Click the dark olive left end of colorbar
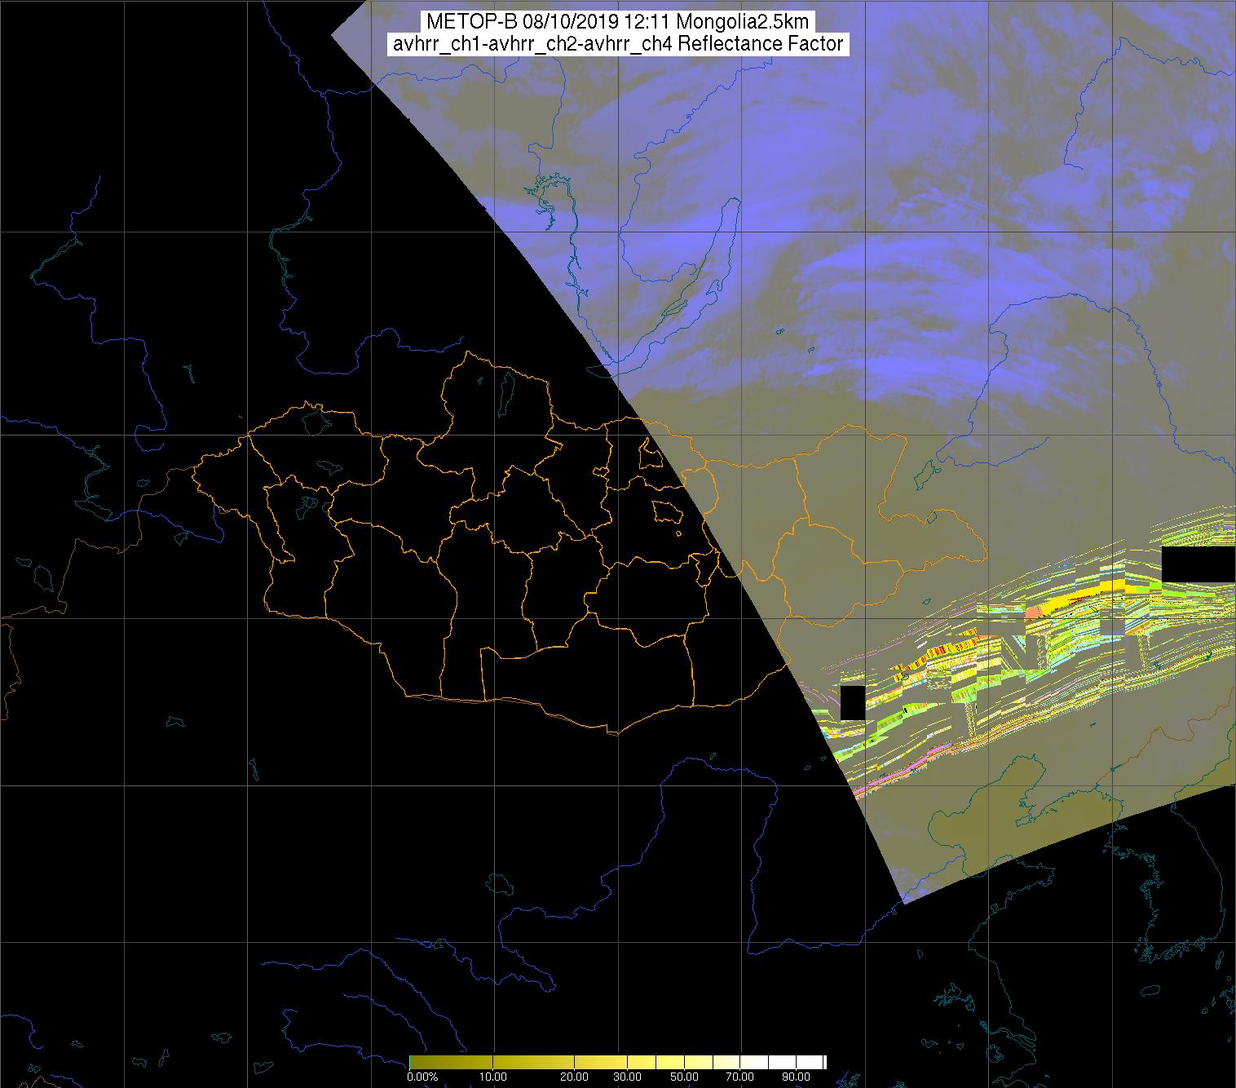 click(x=414, y=1062)
